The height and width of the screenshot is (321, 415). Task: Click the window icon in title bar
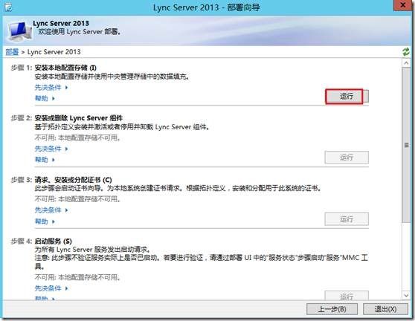[8, 7]
